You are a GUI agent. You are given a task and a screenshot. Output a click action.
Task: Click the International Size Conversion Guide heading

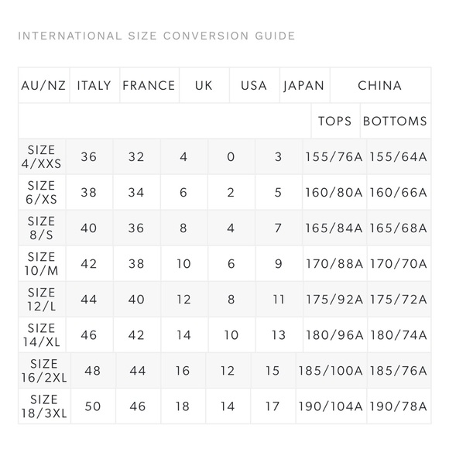click(156, 36)
